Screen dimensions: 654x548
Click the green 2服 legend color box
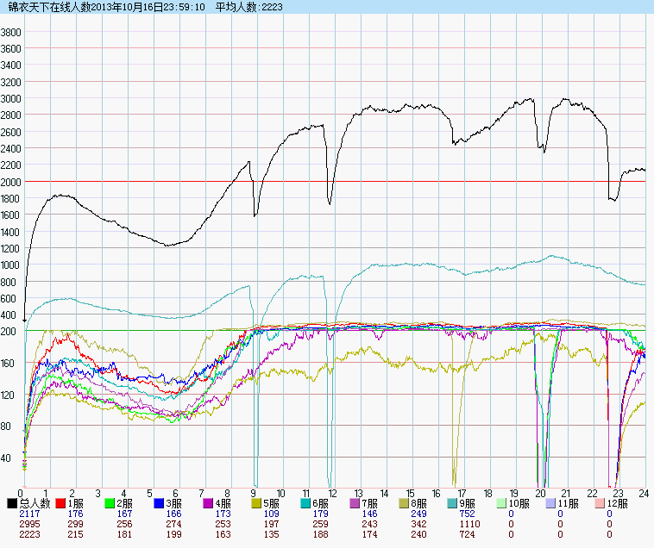(110, 502)
